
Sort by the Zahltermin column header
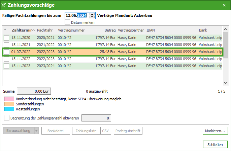tap(23, 30)
